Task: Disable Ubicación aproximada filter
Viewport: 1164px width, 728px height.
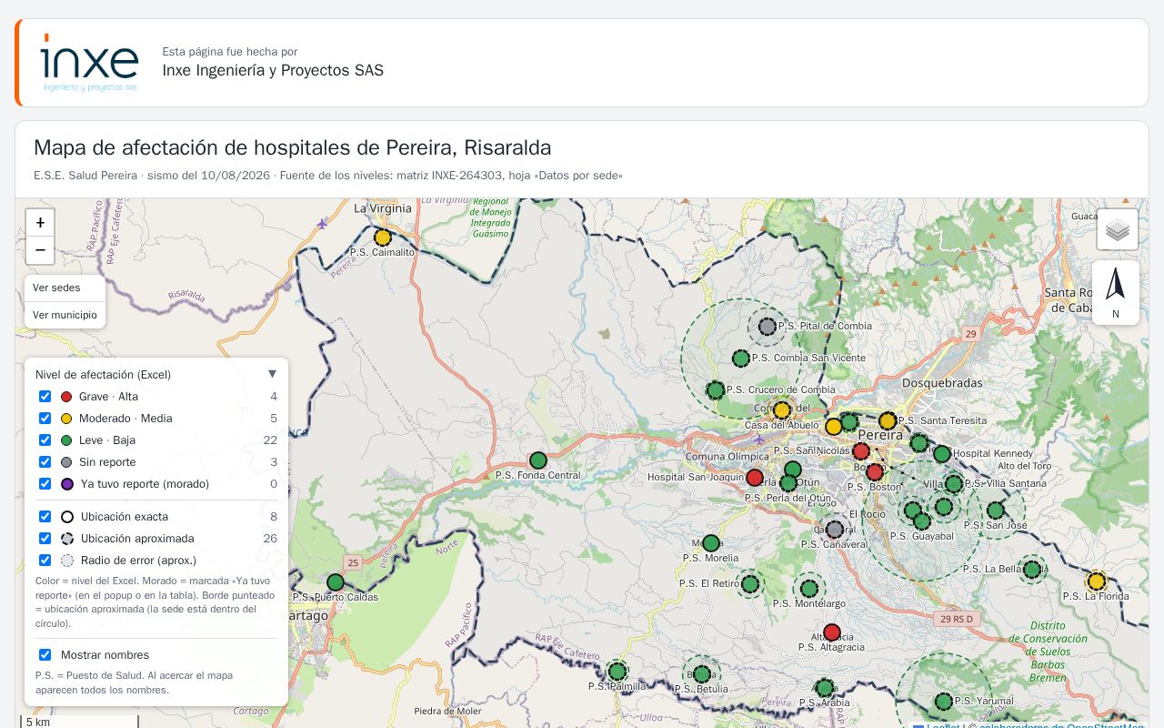Action: 45,539
